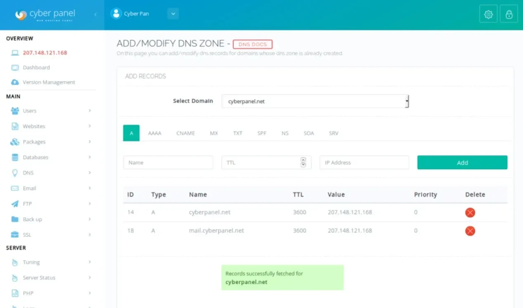Image resolution: width=523 pixels, height=308 pixels.
Task: Click the FTP paper plane icon
Action: coord(15,204)
